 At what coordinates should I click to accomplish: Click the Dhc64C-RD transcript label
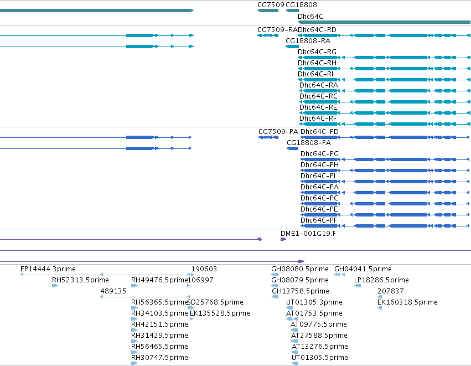click(317, 30)
